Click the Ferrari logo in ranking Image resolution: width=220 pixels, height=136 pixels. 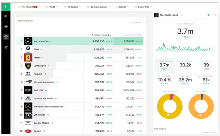pyautogui.click(x=28, y=57)
